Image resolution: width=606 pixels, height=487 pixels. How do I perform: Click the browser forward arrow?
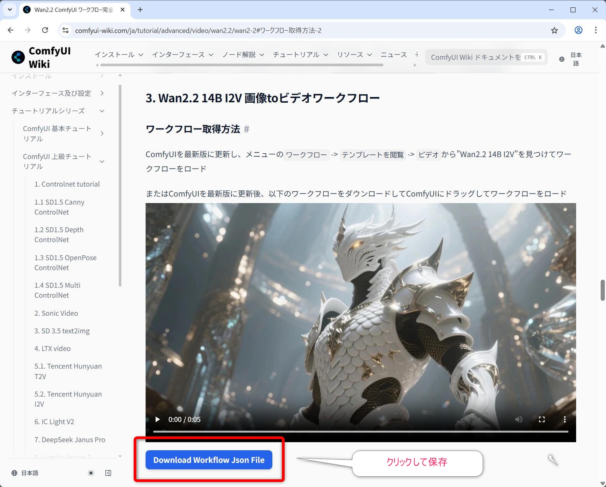(x=28, y=30)
